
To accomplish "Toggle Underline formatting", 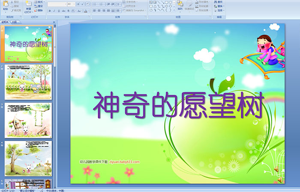I will [59, 11].
